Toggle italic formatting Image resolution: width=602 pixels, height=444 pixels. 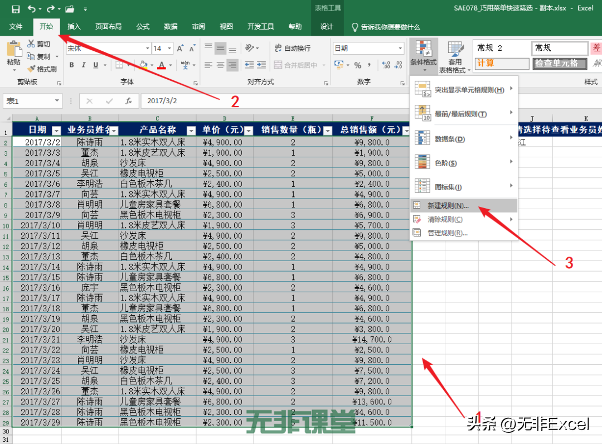83,65
